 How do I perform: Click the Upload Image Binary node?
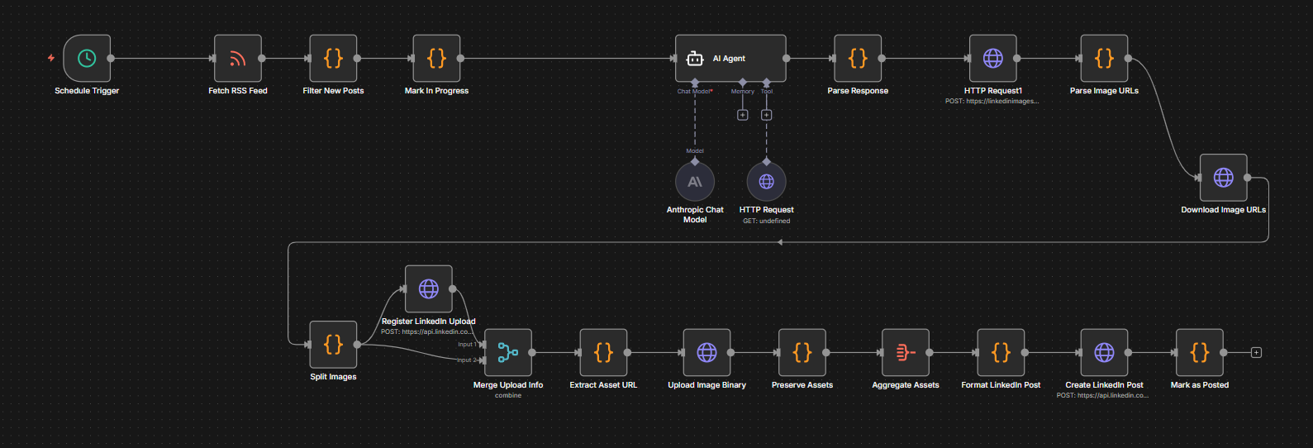[706, 353]
